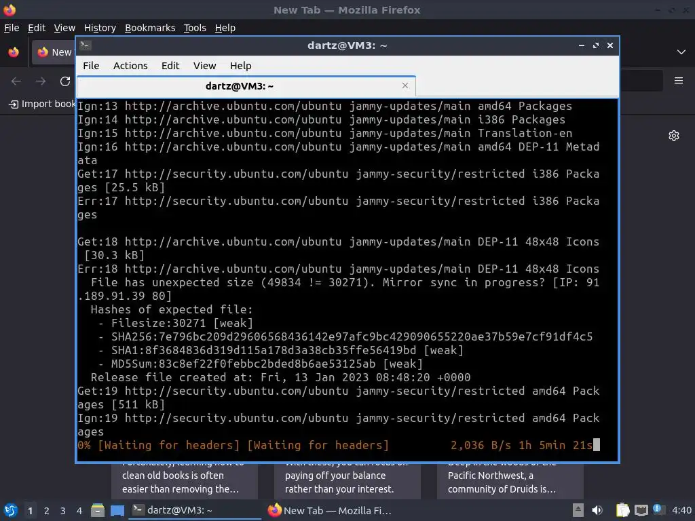Switch to workspace 1
The height and width of the screenshot is (521, 695).
30,511
